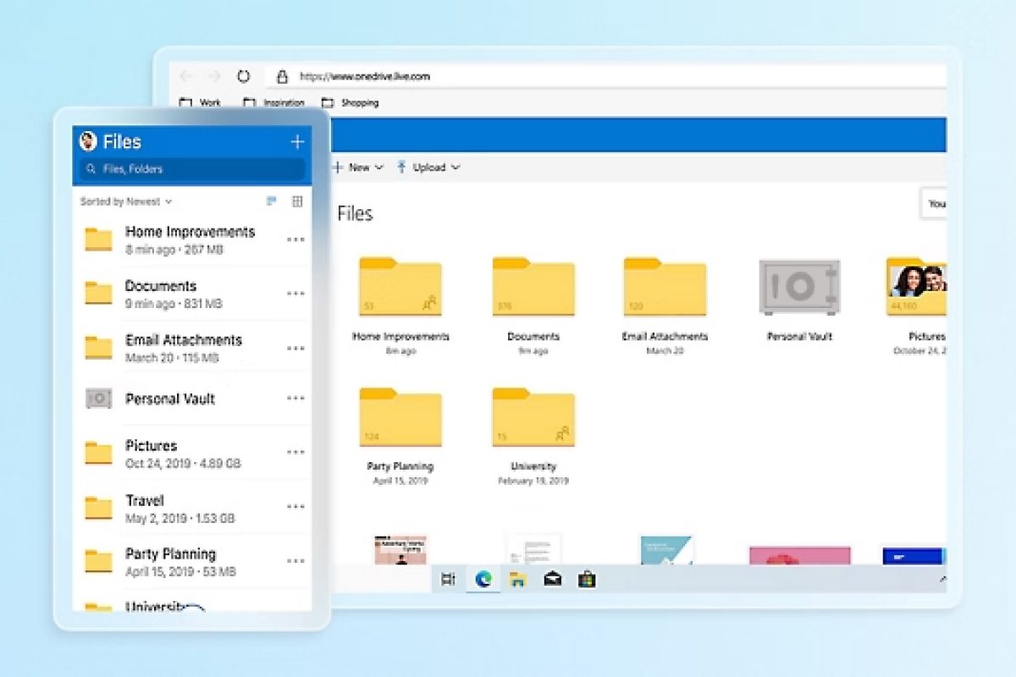Switch to grid view in the mobile app
Viewport: 1016px width, 677px height.
[297, 201]
